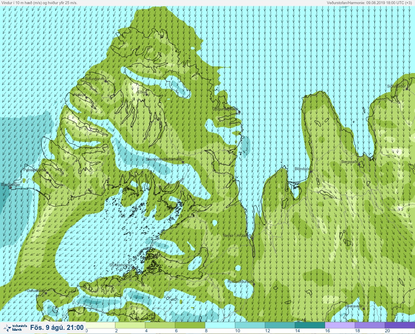The image size is (415, 334).
Task: Click the 16–18 m/s light purple swatch
Action: [340, 325]
